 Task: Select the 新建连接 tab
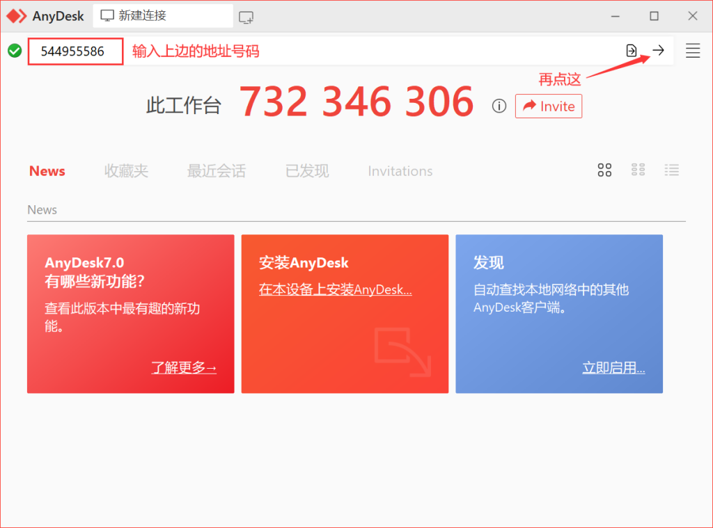(x=163, y=16)
